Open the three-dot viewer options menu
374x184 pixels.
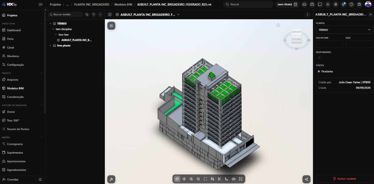point(307,14)
